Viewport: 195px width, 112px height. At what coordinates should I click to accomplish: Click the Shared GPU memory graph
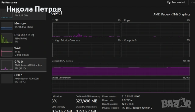[121, 86]
